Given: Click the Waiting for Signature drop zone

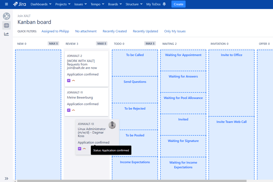Looking at the screenshot, I should pos(183,146).
